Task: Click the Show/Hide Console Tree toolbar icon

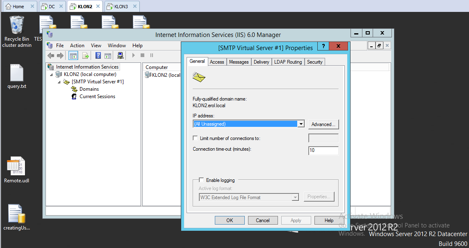Action: [x=73, y=55]
